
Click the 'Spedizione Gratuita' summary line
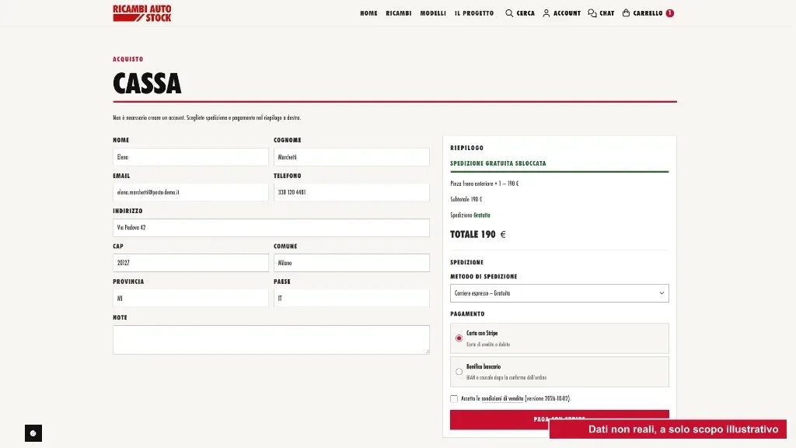470,215
